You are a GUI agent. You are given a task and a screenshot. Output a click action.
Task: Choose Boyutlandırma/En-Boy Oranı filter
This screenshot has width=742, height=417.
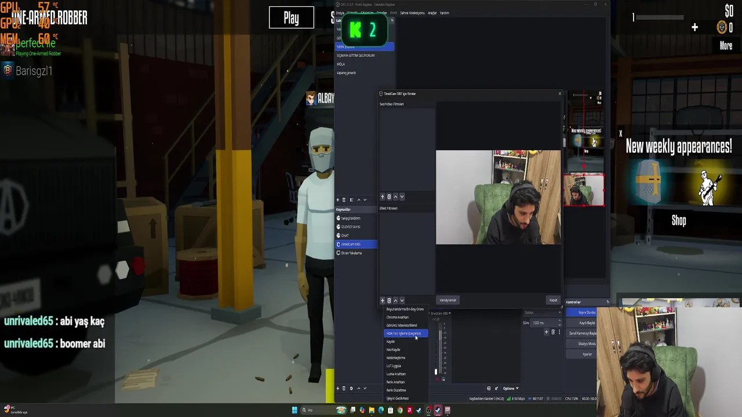[405, 309]
